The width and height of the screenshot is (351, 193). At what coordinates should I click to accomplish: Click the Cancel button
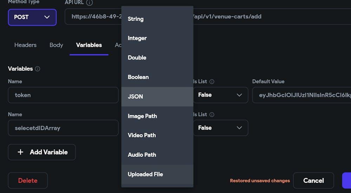(313, 180)
